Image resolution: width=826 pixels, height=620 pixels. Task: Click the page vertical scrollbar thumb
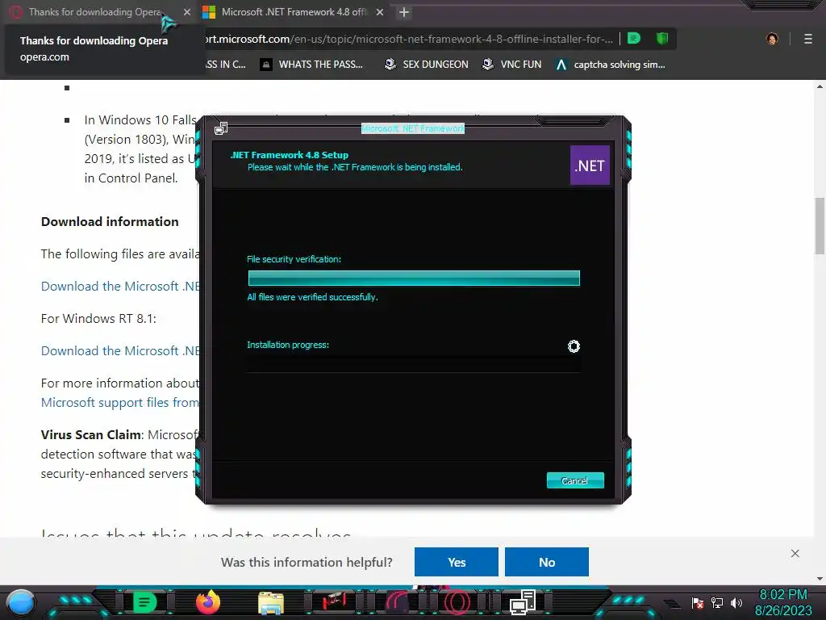tap(820, 225)
